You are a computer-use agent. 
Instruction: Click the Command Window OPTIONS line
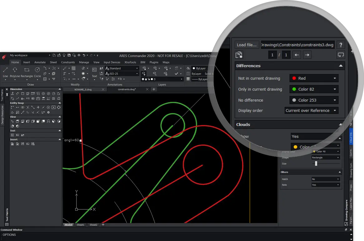(9, 235)
